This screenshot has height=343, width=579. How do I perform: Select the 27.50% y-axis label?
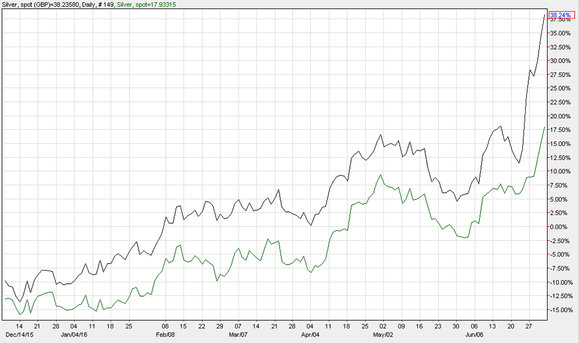pos(560,75)
